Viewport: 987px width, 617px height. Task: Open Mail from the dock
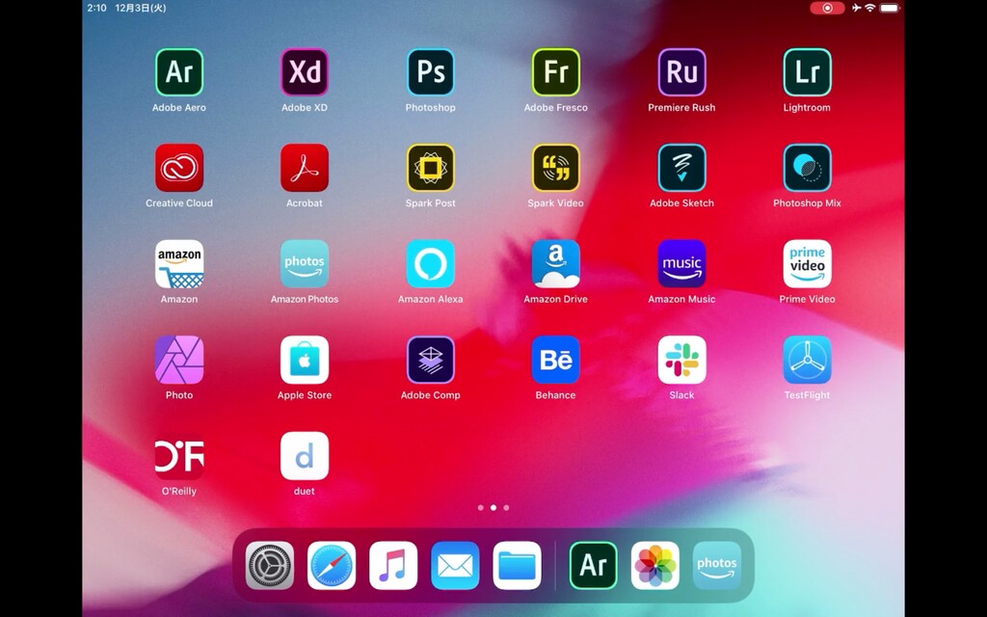455,565
